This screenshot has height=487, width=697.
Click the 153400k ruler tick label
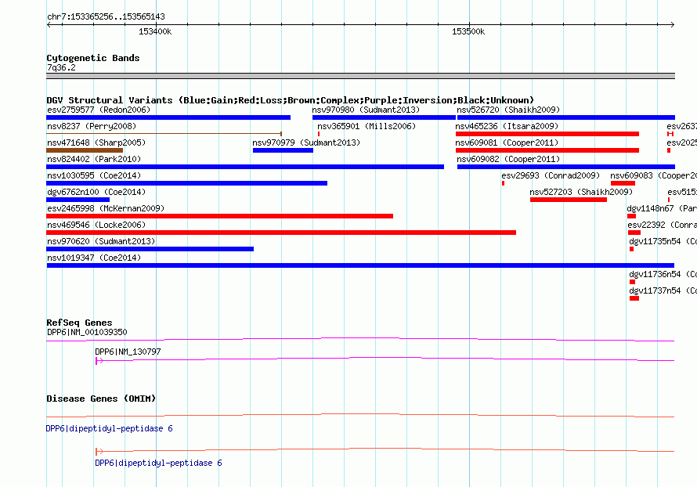[155, 31]
